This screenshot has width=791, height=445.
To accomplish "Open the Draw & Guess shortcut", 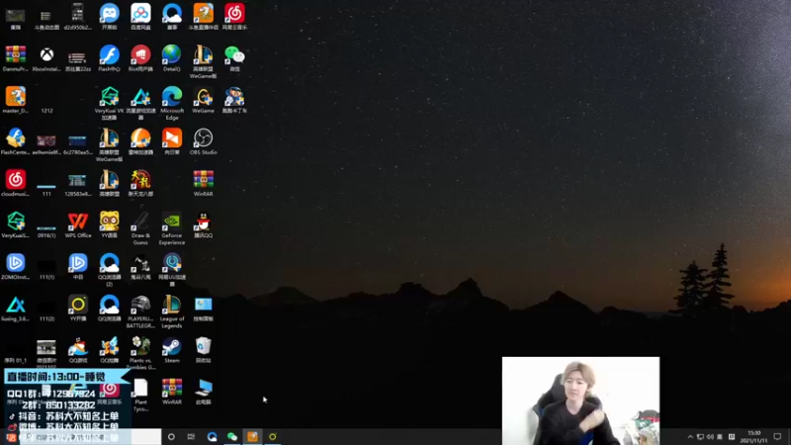I will (x=140, y=228).
